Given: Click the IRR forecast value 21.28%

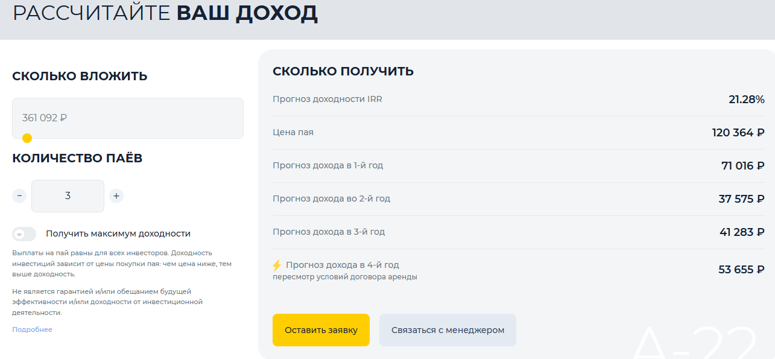Looking at the screenshot, I should coord(746,100).
